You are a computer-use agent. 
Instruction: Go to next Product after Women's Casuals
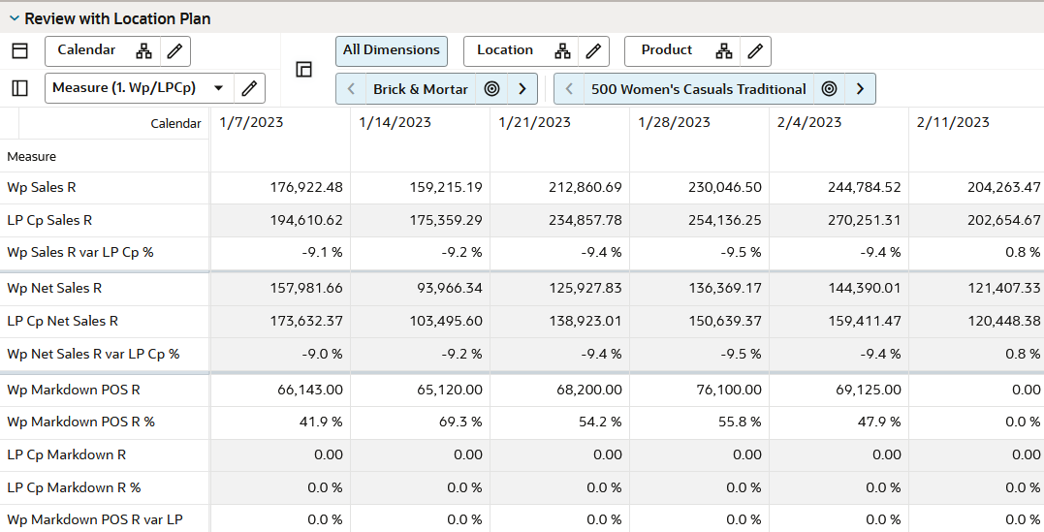tap(860, 88)
